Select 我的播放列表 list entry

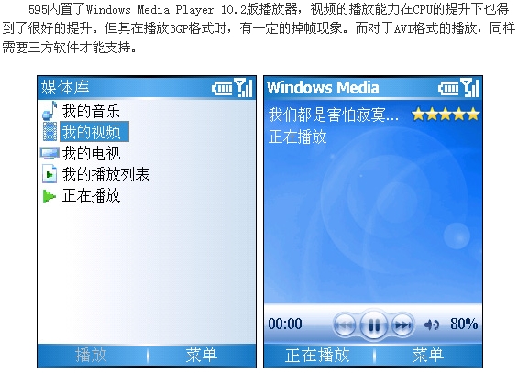point(106,174)
